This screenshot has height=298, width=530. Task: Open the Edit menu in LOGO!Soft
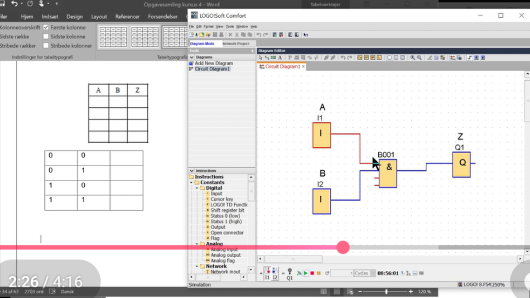pyautogui.click(x=199, y=26)
